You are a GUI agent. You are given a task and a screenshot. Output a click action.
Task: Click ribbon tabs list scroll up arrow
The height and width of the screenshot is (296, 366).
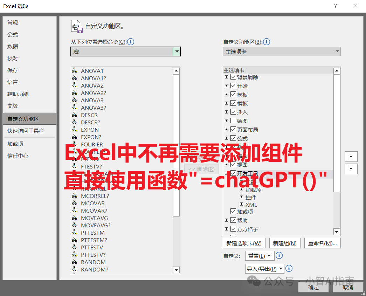337,71
